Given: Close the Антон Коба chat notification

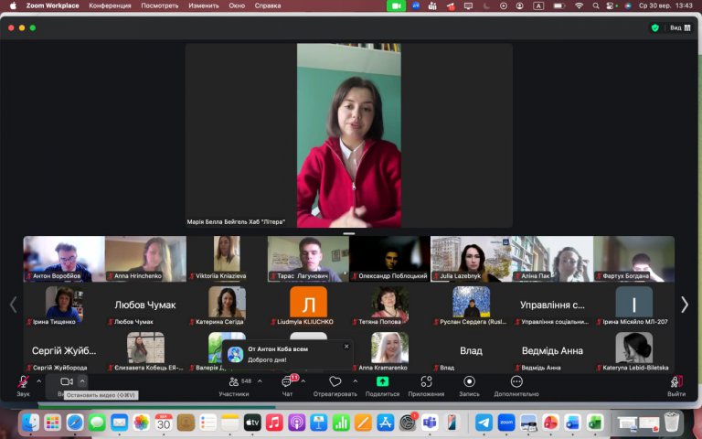Looking at the screenshot, I should tap(346, 347).
